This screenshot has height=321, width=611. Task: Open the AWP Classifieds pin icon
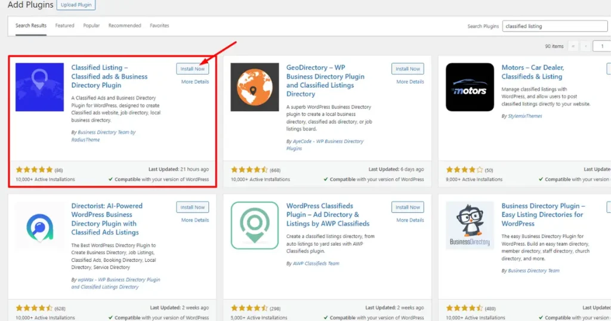tap(254, 225)
